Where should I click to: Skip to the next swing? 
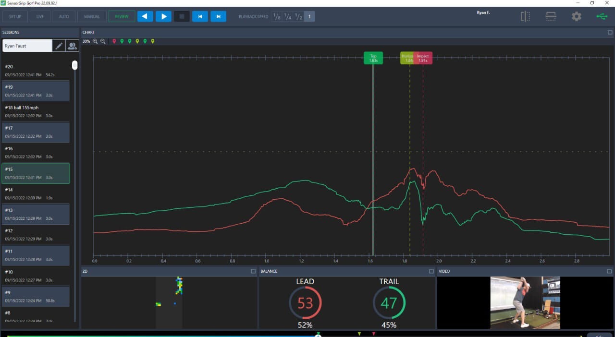[218, 17]
